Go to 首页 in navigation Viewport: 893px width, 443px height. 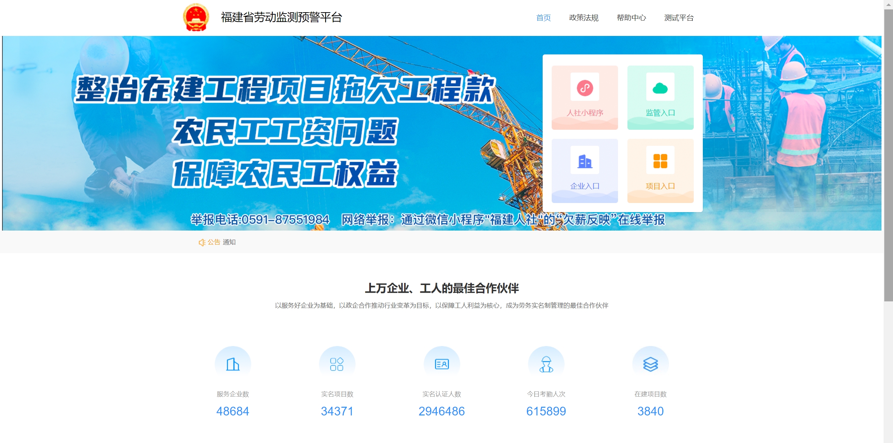(x=543, y=18)
